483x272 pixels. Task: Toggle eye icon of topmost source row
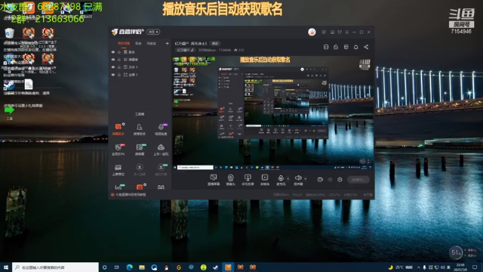[113, 52]
